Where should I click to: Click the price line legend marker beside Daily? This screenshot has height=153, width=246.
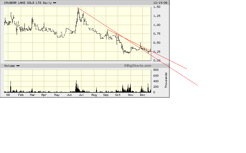(x=54, y=3)
